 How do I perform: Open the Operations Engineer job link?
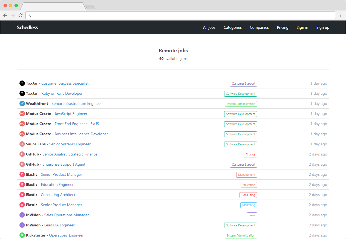[66, 235]
